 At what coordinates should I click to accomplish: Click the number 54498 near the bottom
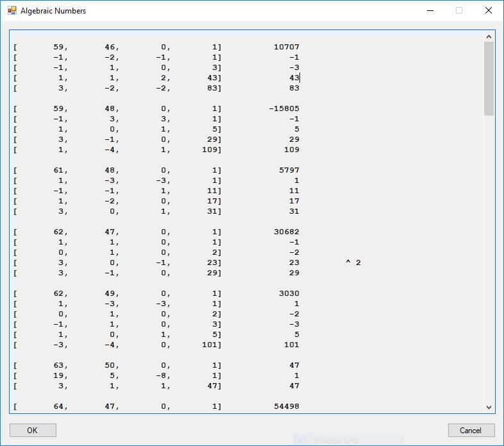pos(286,406)
